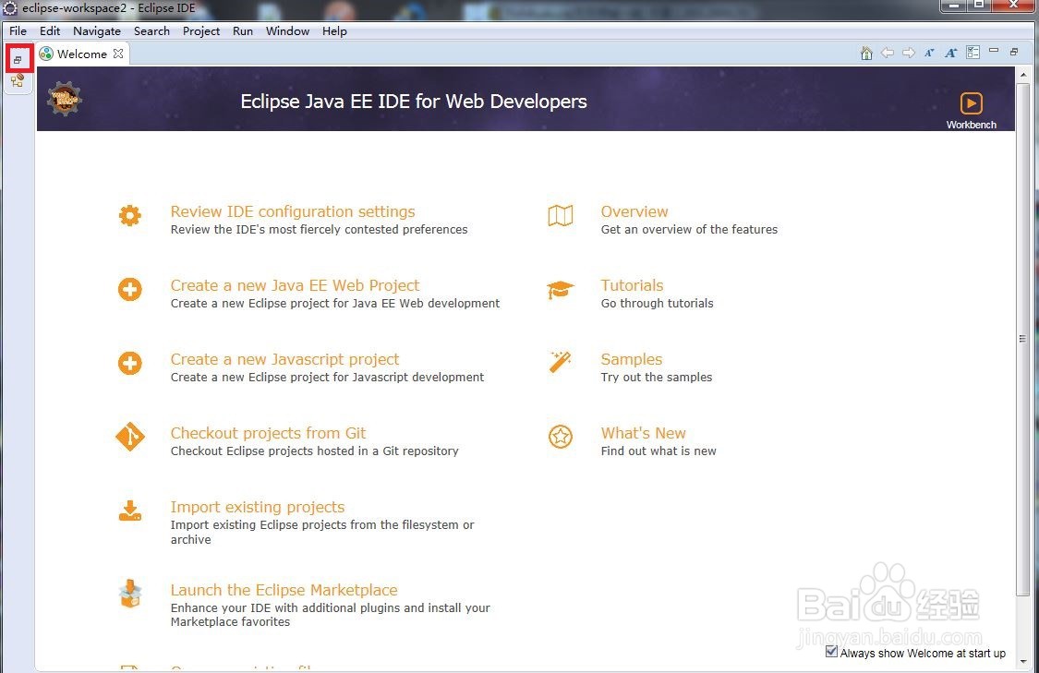Close the Welcome tab

point(118,54)
